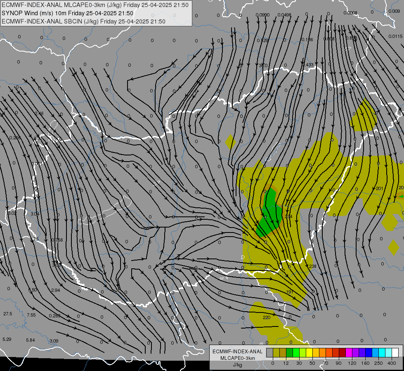The image size is (404, 371).
Task: Click the pure yellow legend swatch
Action: [309, 352]
